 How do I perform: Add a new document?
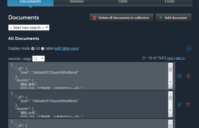(173, 18)
